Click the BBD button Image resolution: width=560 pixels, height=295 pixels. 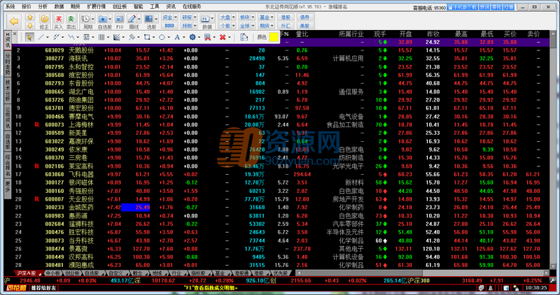(169, 26)
